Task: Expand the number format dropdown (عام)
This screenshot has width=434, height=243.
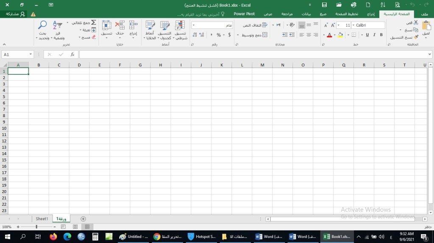Action: pyautogui.click(x=194, y=25)
